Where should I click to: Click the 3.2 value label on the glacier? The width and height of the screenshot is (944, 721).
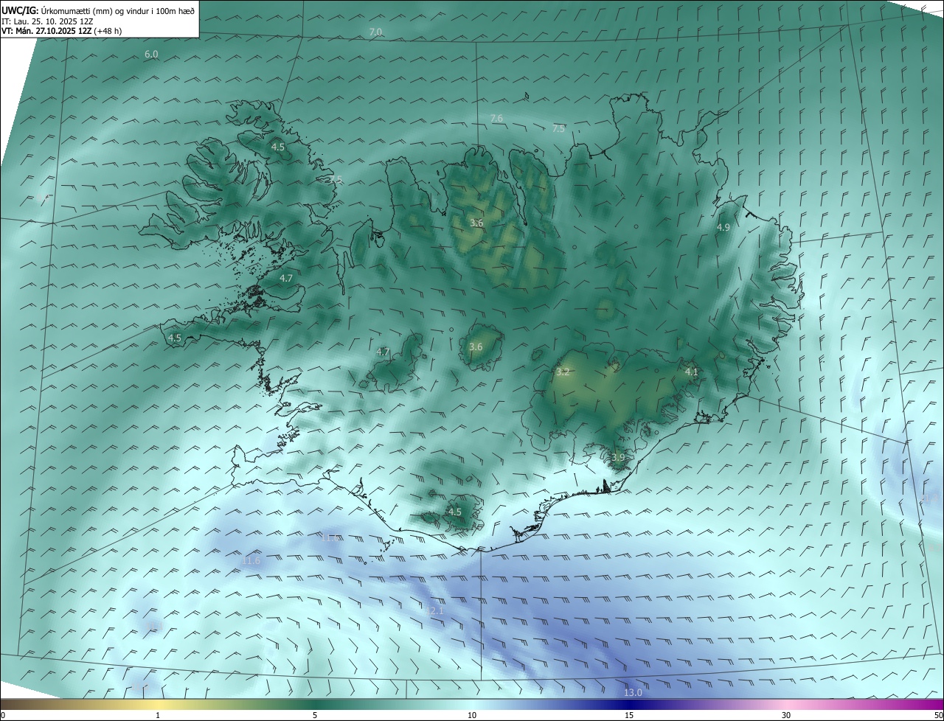tap(563, 372)
